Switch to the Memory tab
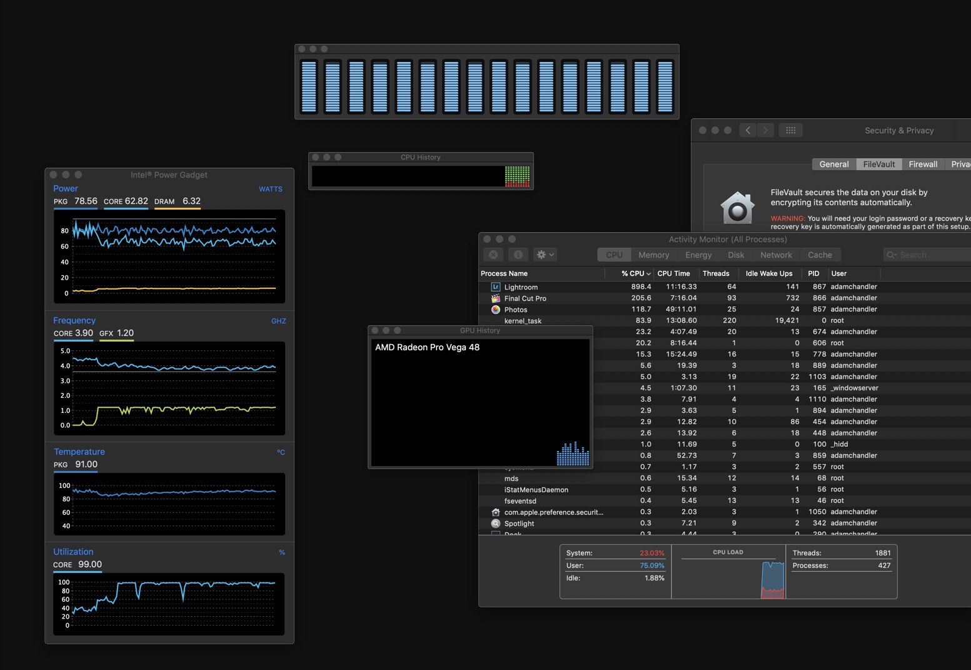Screen dimensions: 971x670 (654, 255)
